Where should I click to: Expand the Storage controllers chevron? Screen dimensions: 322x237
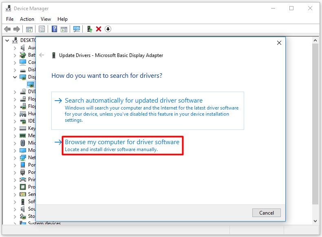click(x=15, y=217)
